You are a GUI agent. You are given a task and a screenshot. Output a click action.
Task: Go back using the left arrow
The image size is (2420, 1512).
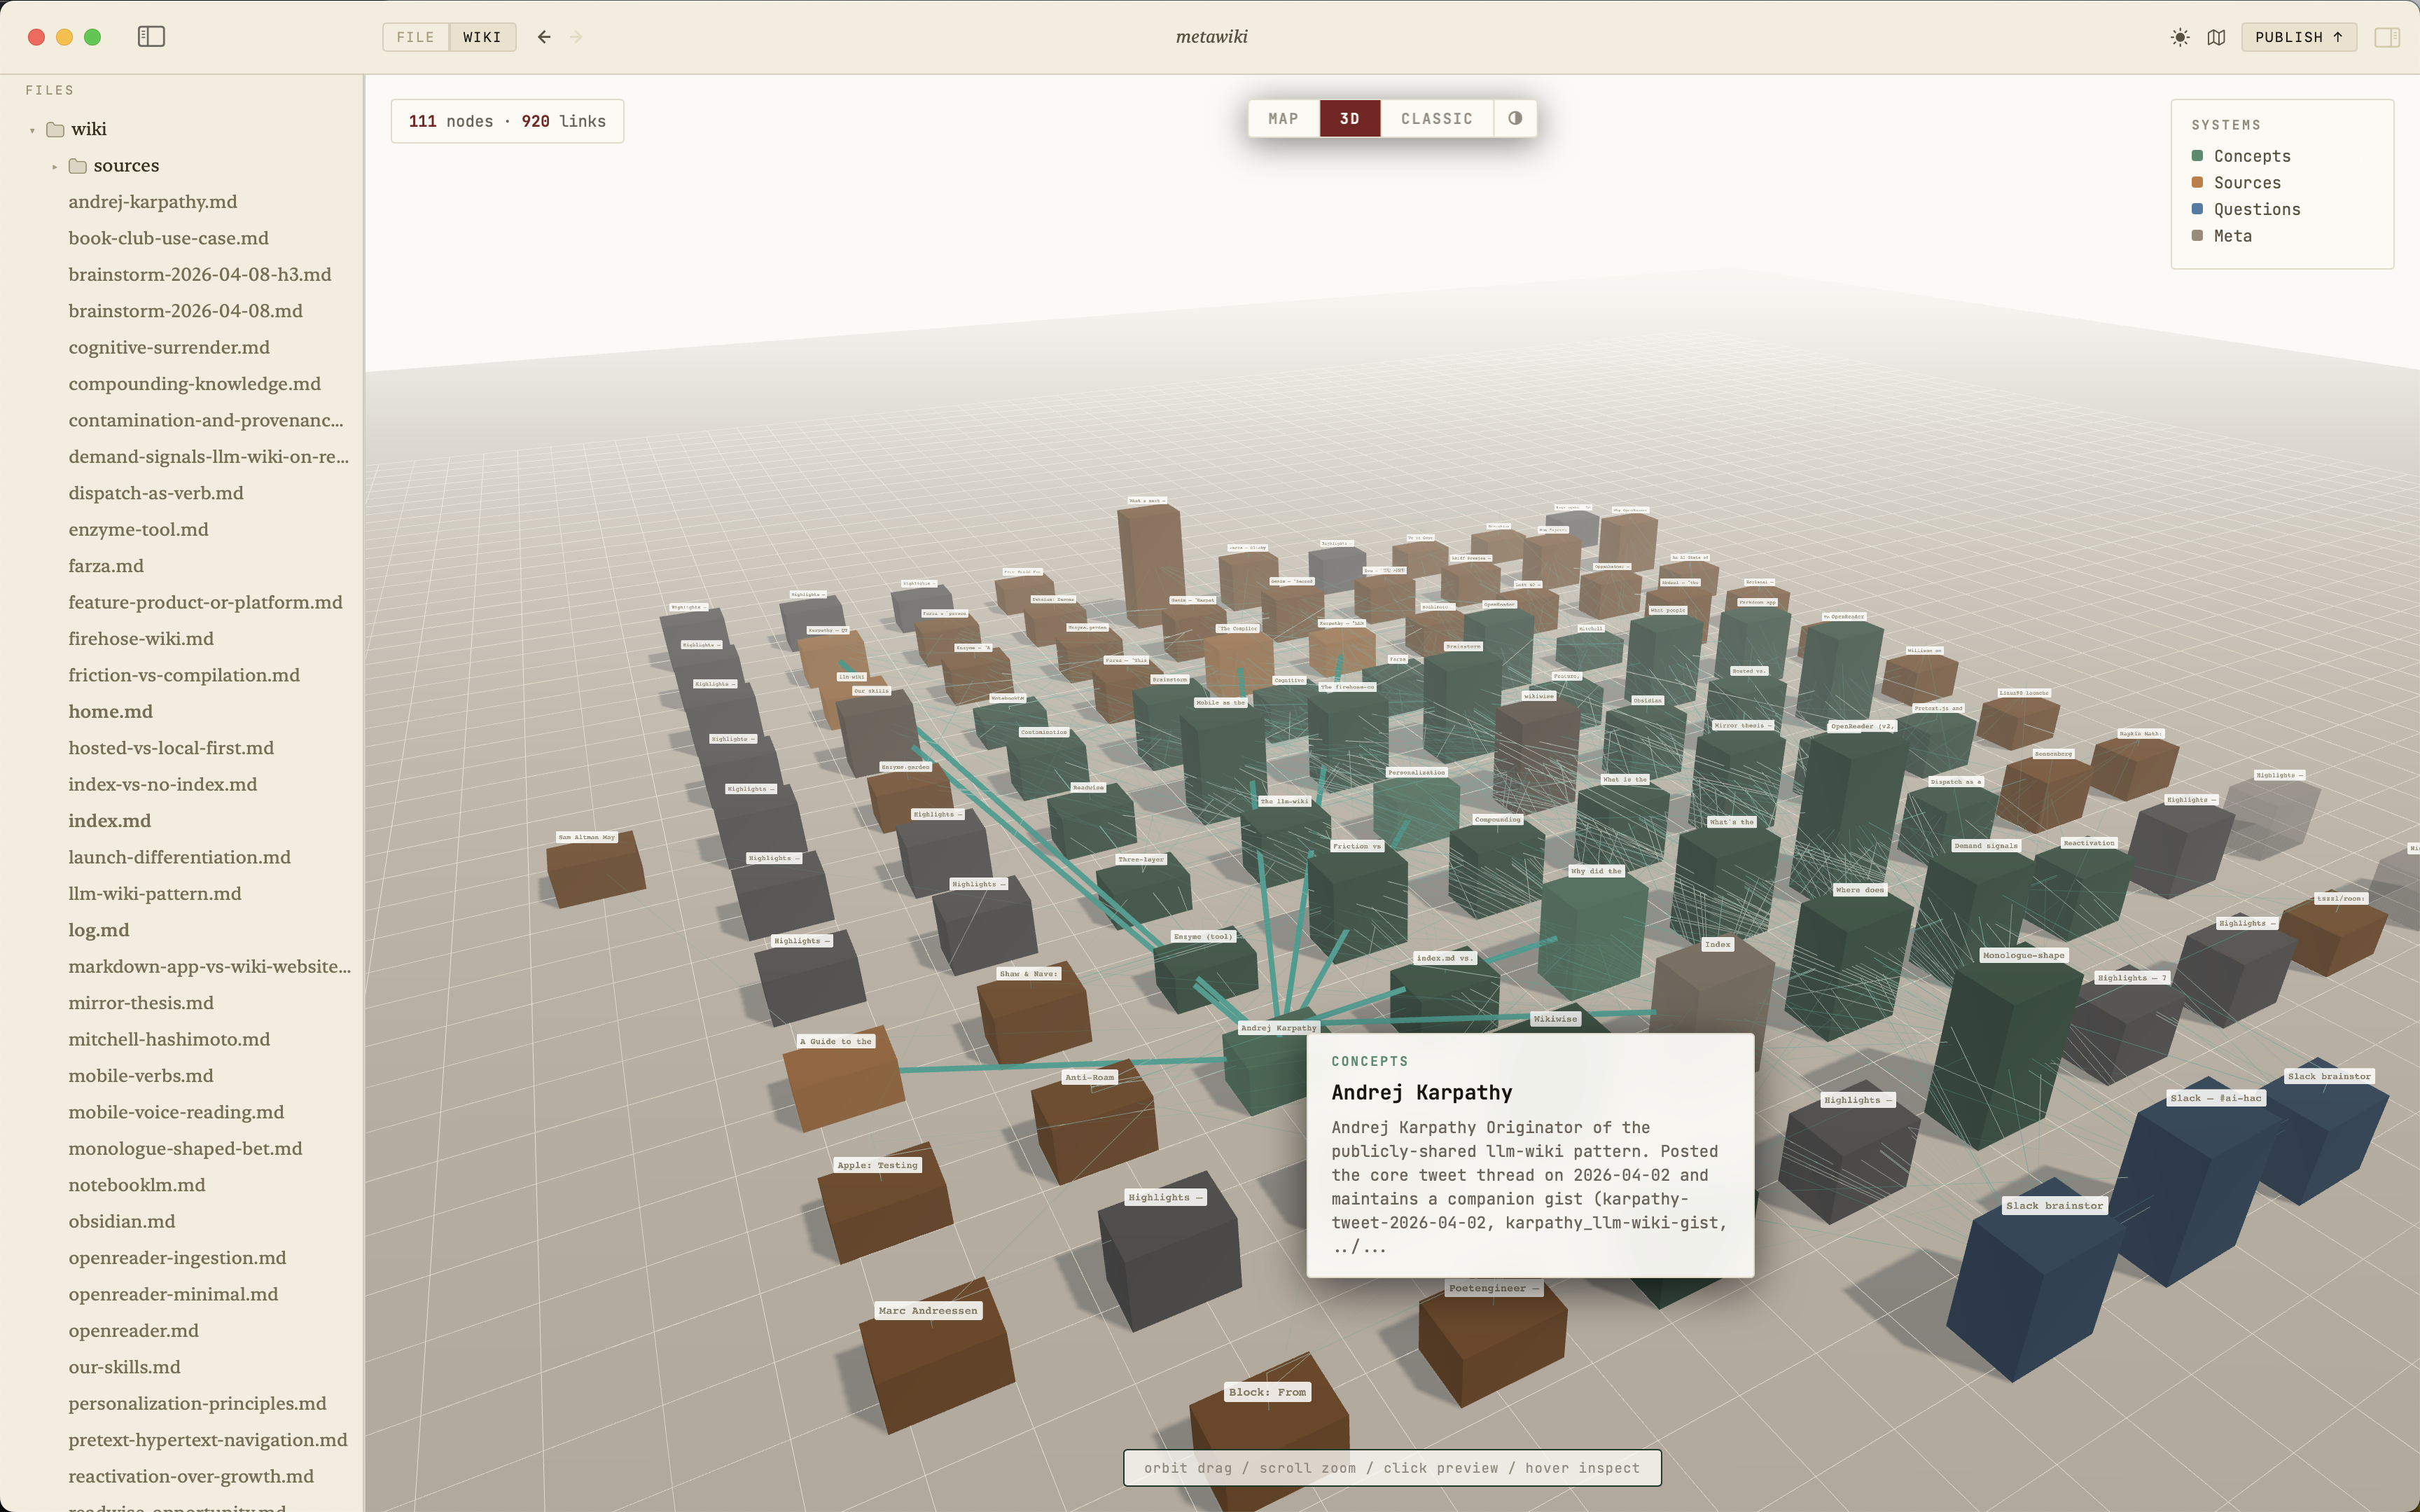(x=544, y=36)
